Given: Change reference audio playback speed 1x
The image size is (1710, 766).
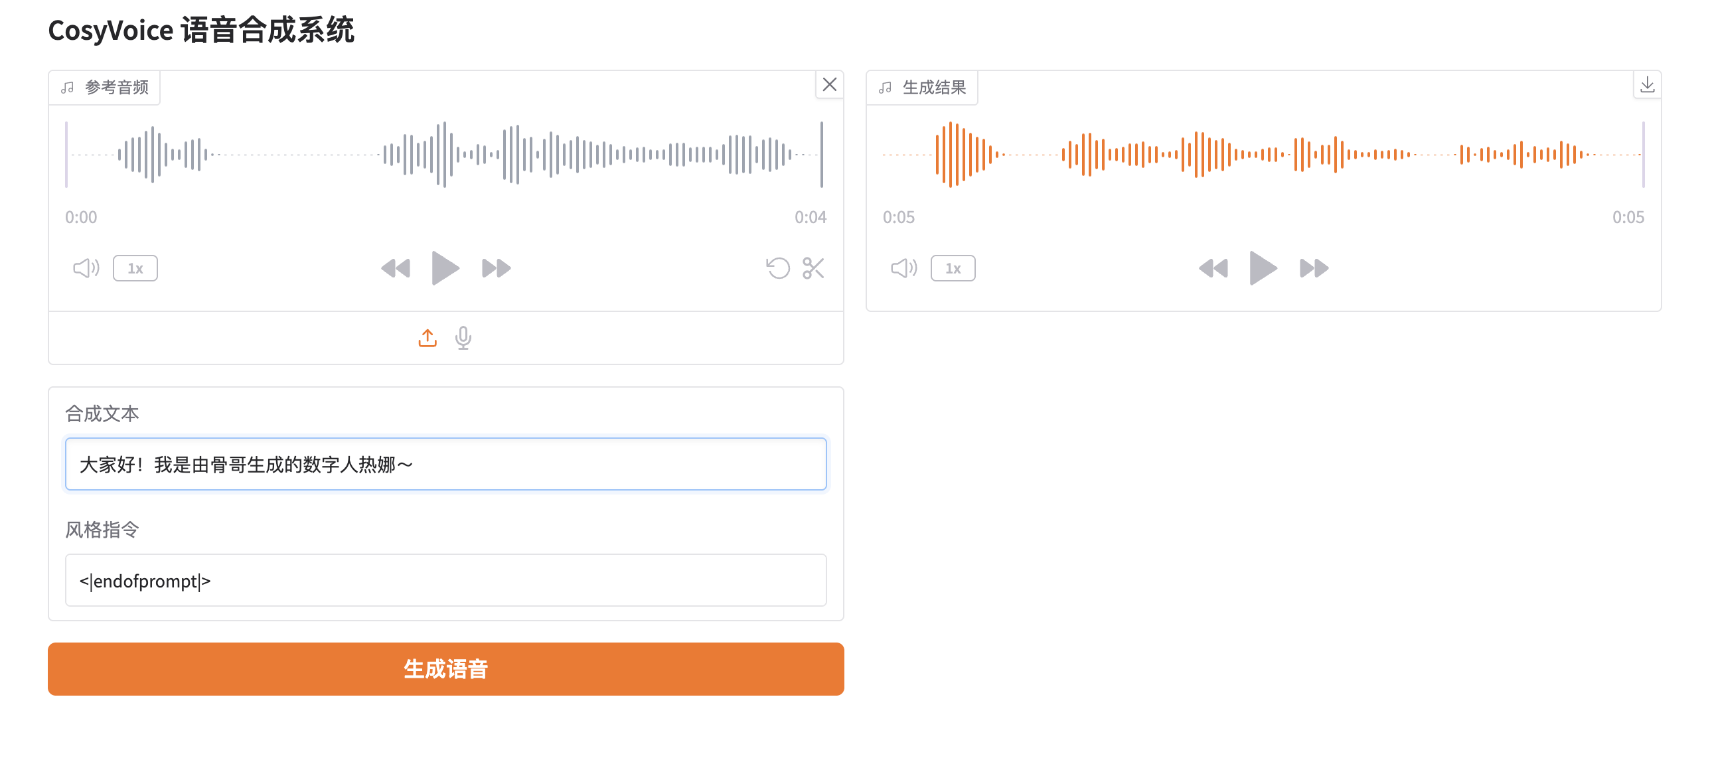Looking at the screenshot, I should click(135, 268).
